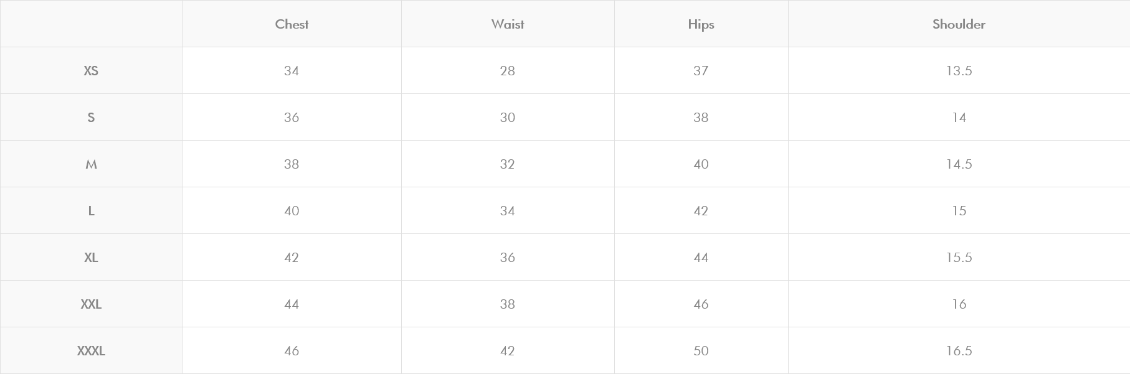
Task: Select the L size row label
Action: pyautogui.click(x=91, y=211)
